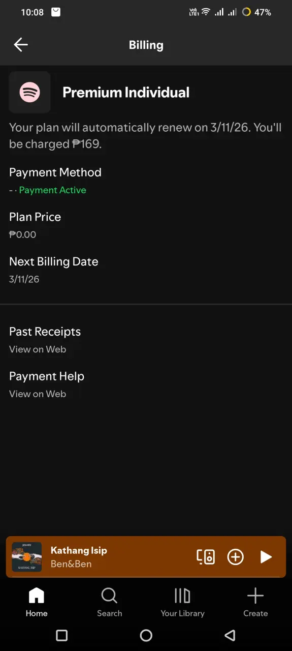
Task: Tap the back arrow in Billing header
Action: point(21,45)
